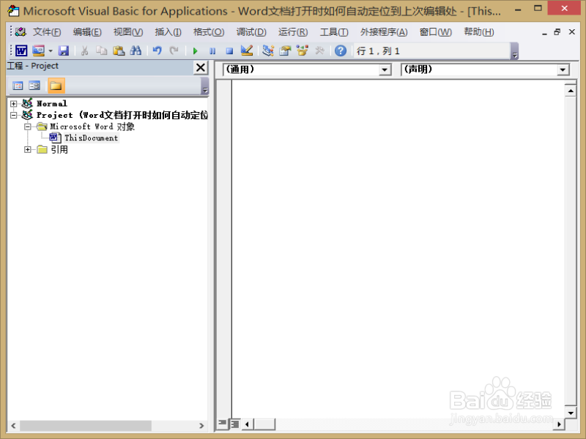Open the 文件(F) menu
Screen dimensions: 586x439
click(x=47, y=32)
